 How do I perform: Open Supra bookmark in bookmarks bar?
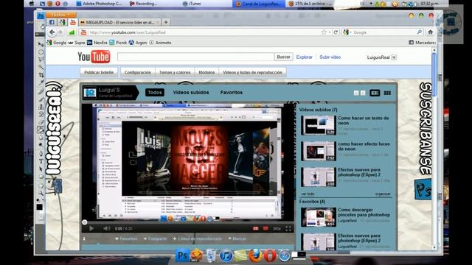[x=77, y=43]
